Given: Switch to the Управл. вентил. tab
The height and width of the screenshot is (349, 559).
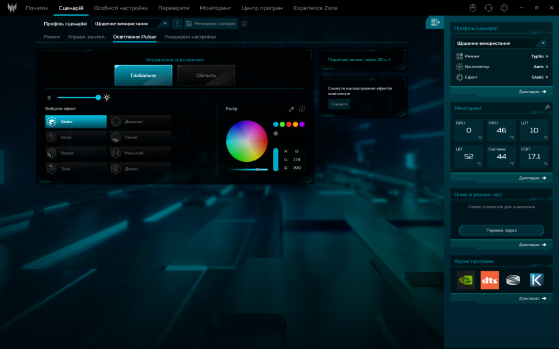Looking at the screenshot, I should point(86,37).
